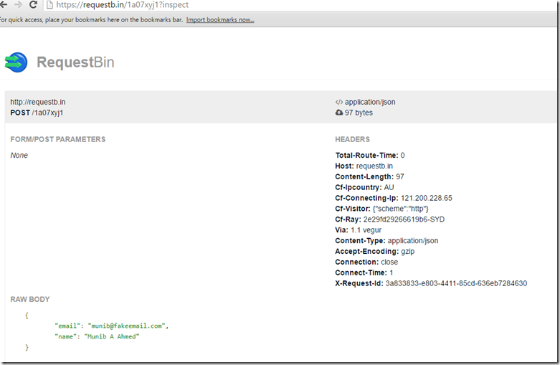Screen dimensions: 560x365
Task: Select the 97 bytes size text
Action: [359, 113]
